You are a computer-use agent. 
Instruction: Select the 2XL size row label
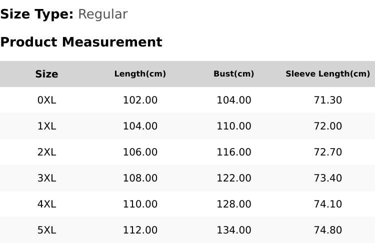click(46, 152)
